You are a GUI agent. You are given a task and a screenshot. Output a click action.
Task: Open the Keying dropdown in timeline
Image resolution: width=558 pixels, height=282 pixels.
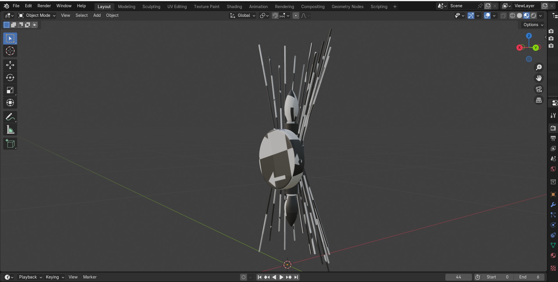pos(55,277)
